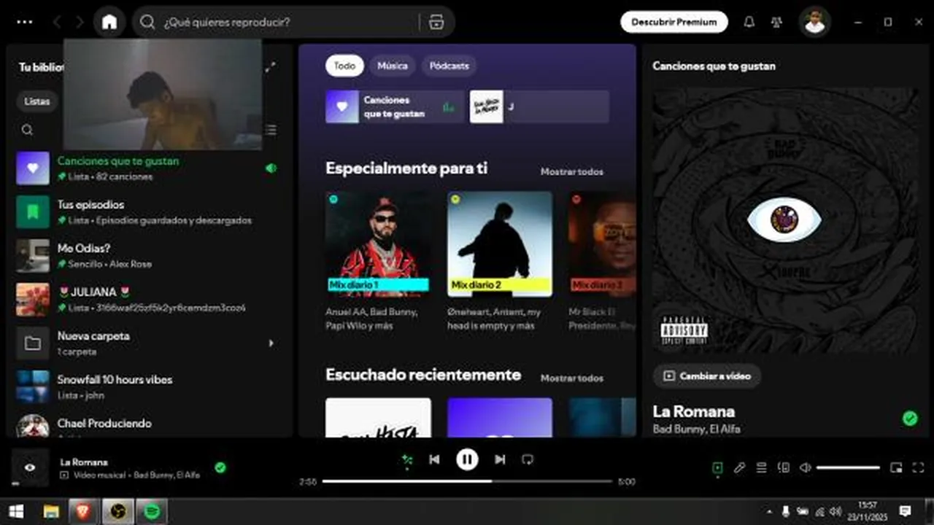Open Brave browser from taskbar
Screen dimensions: 934x525
82,512
